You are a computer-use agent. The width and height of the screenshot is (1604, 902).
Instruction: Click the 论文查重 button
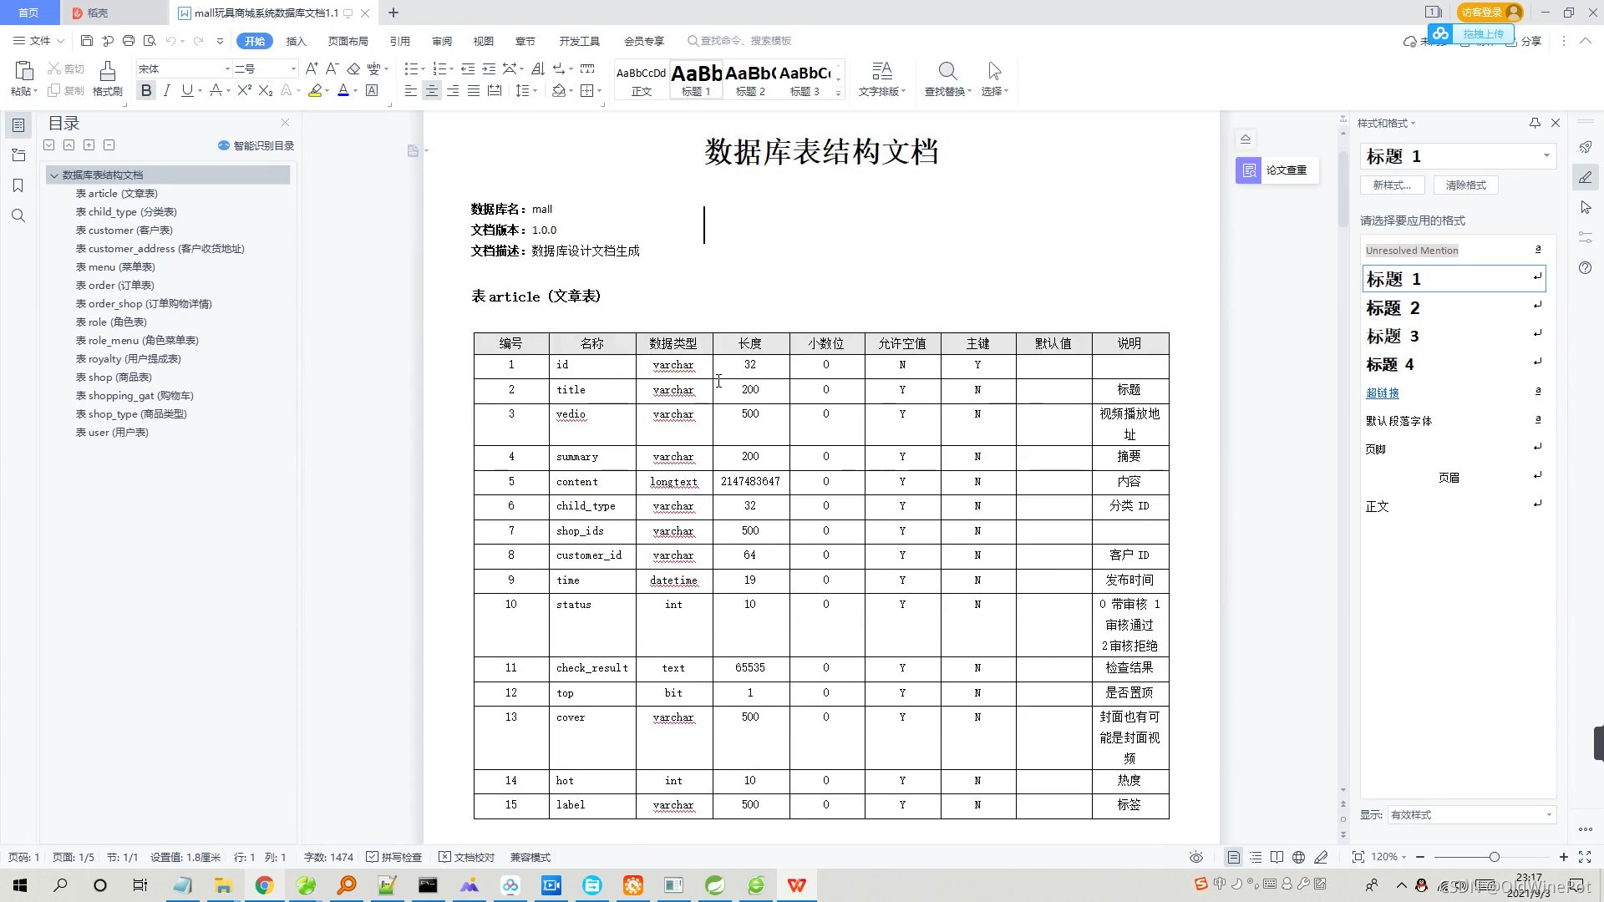1277,170
